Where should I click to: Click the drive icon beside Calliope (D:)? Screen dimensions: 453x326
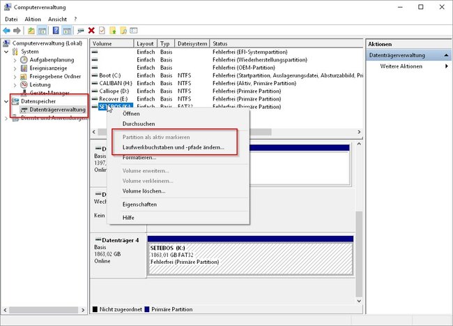point(95,91)
